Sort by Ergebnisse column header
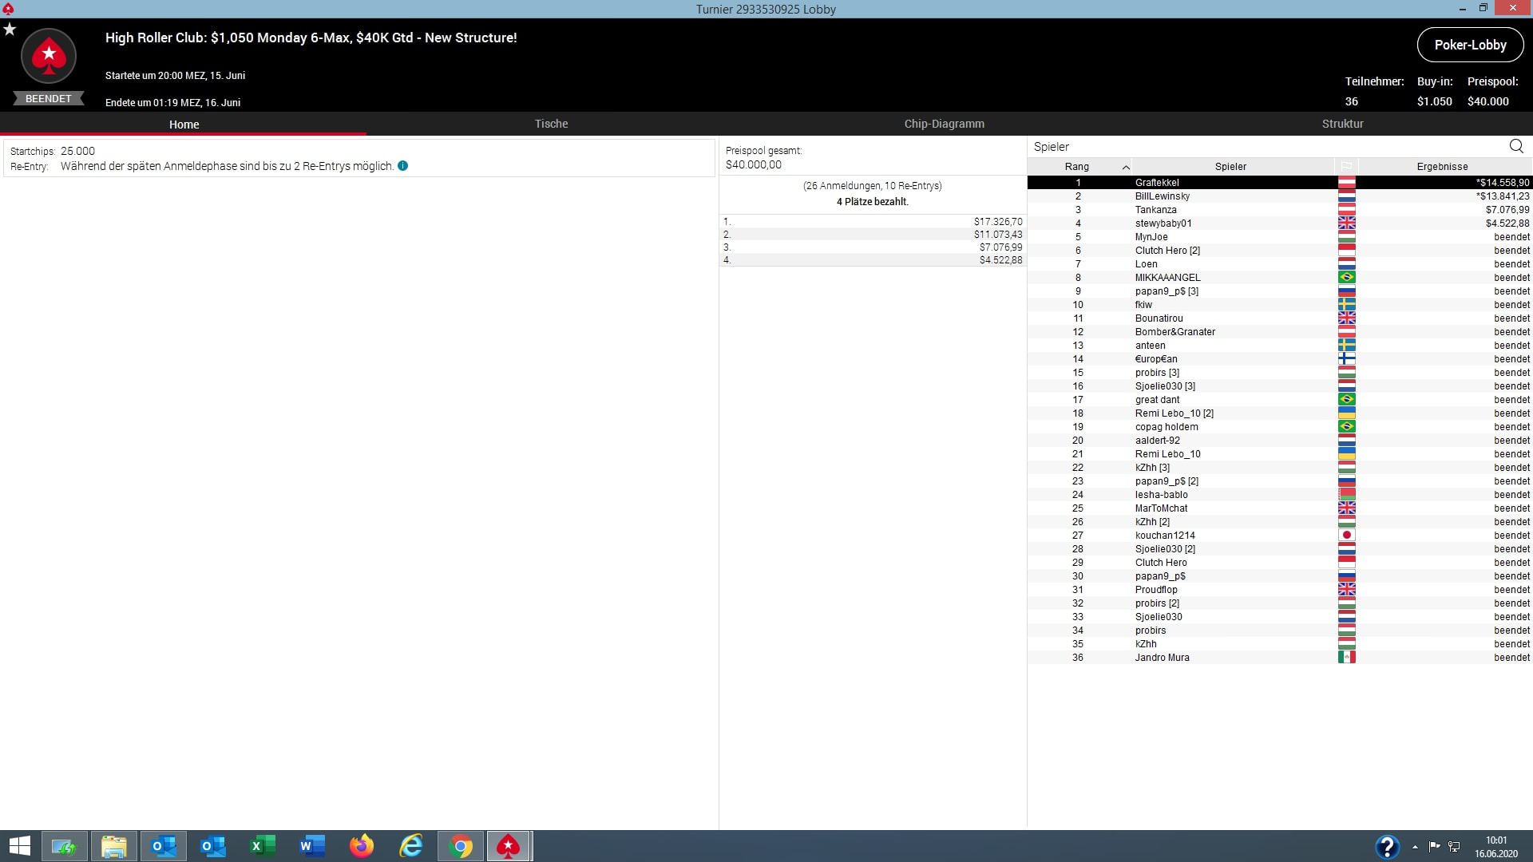This screenshot has height=862, width=1533. coord(1442,167)
